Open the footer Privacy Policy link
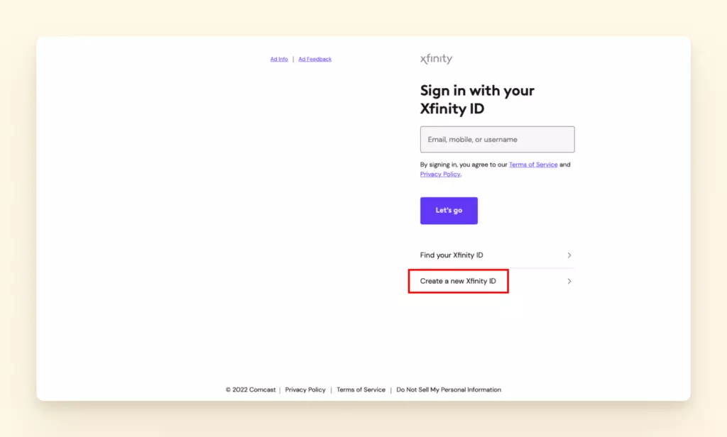 (305, 390)
